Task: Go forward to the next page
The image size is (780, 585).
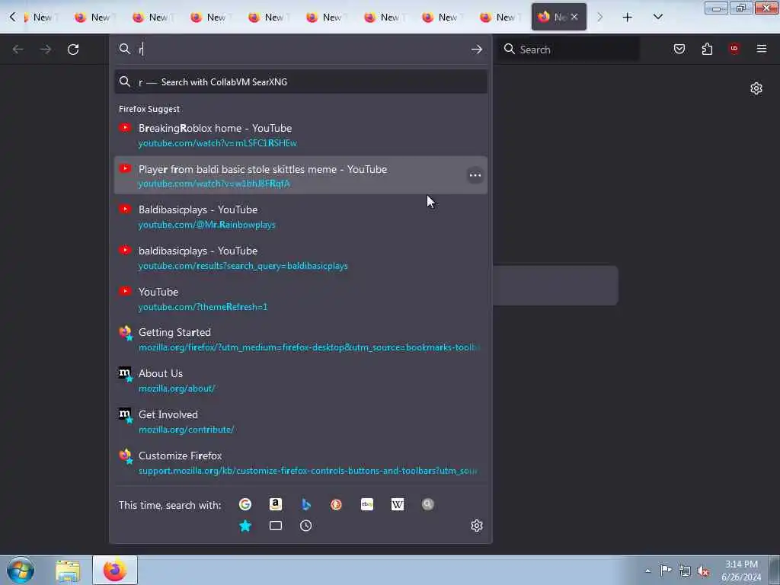Action: [x=46, y=50]
